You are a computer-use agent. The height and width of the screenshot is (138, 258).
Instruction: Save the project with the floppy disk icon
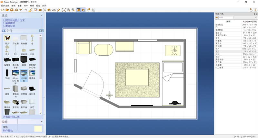pyautogui.click(x=12, y=10)
